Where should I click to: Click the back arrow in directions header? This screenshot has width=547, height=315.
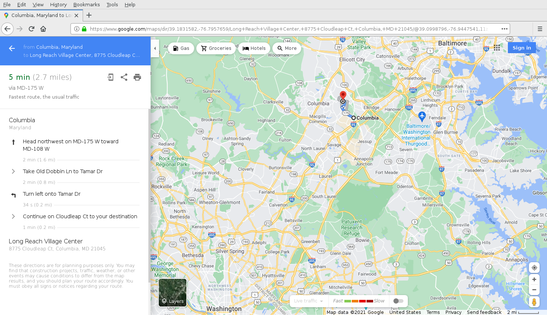(x=12, y=48)
